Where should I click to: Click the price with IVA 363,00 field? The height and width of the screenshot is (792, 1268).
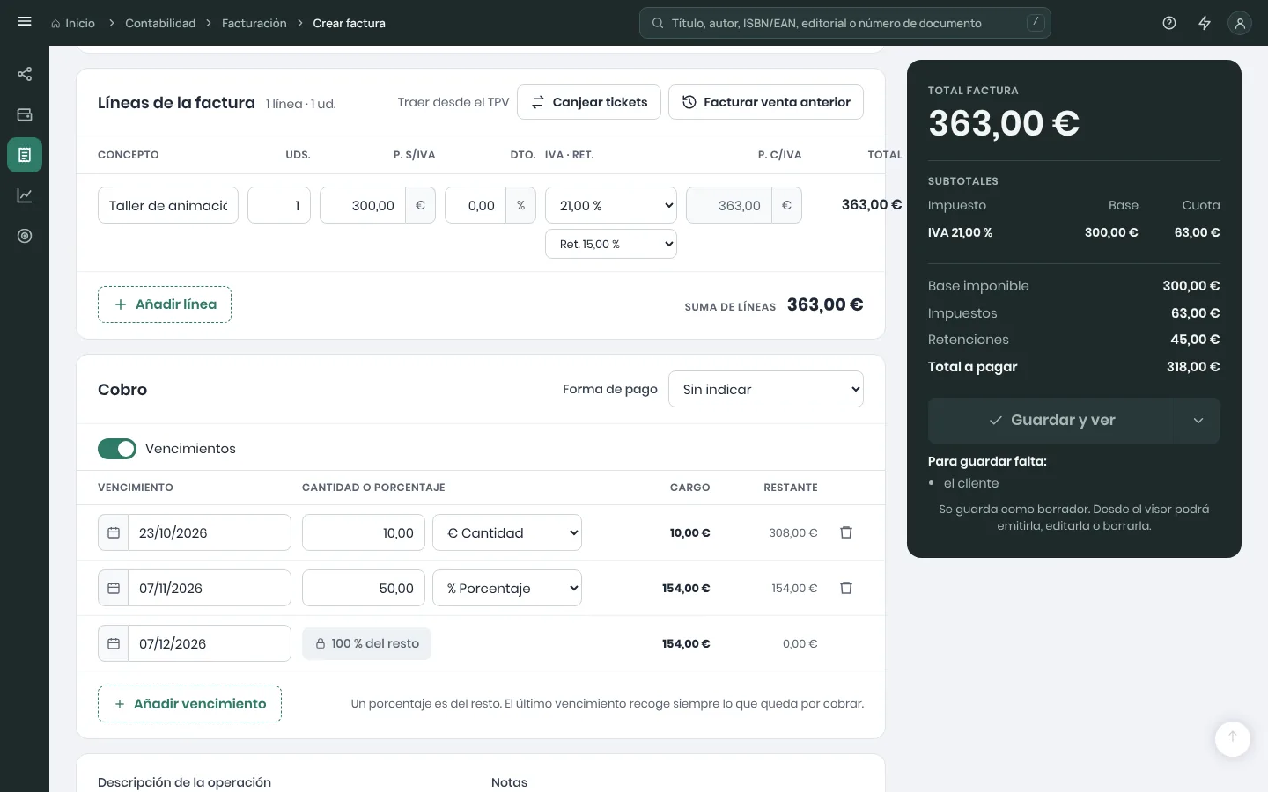[729, 205]
